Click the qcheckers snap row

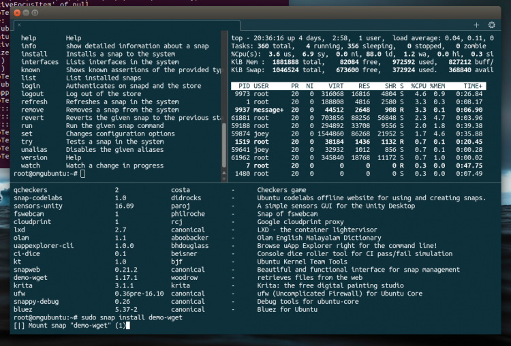coord(159,190)
